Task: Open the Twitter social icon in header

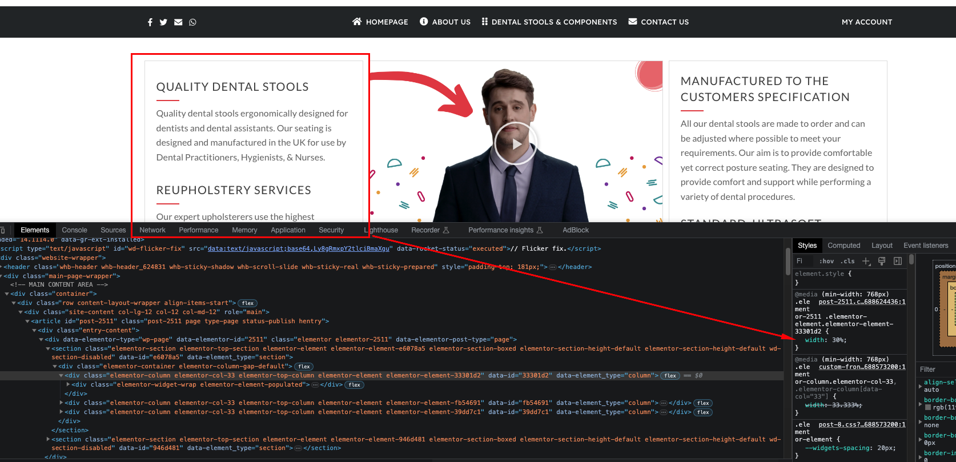Action: (x=163, y=22)
